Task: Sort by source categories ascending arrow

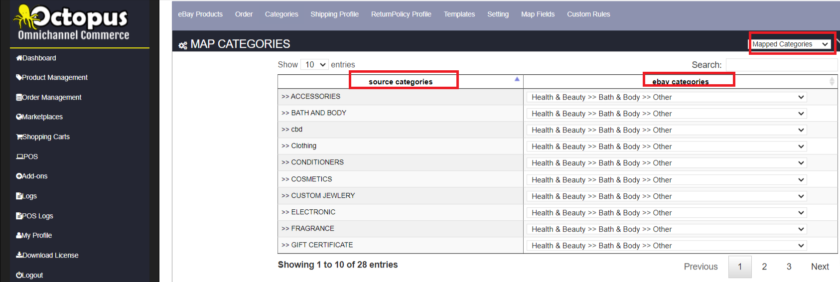Action: [x=517, y=79]
